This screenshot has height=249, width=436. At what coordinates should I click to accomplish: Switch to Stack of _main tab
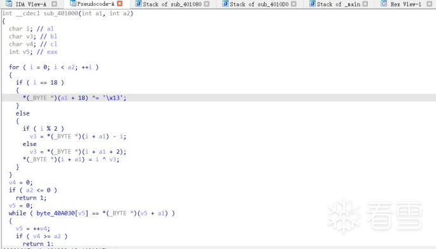pyautogui.click(x=339, y=4)
